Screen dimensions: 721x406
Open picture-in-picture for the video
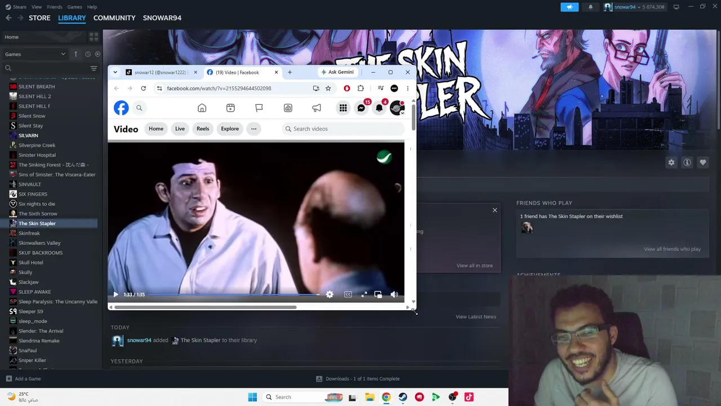coord(378,294)
